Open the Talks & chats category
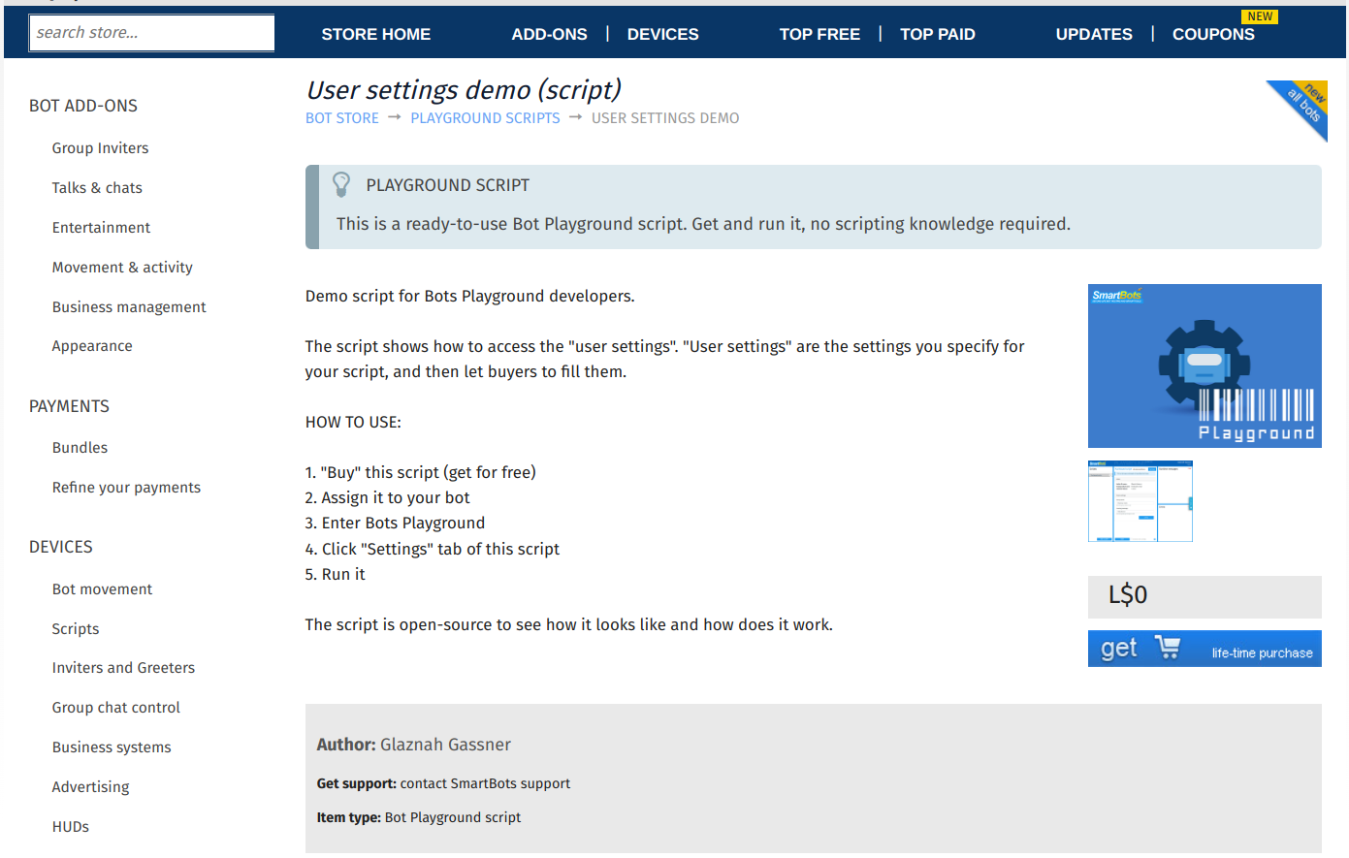This screenshot has height=858, width=1349. (97, 188)
